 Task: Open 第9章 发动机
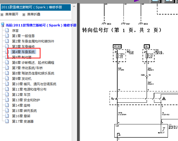point(22,79)
